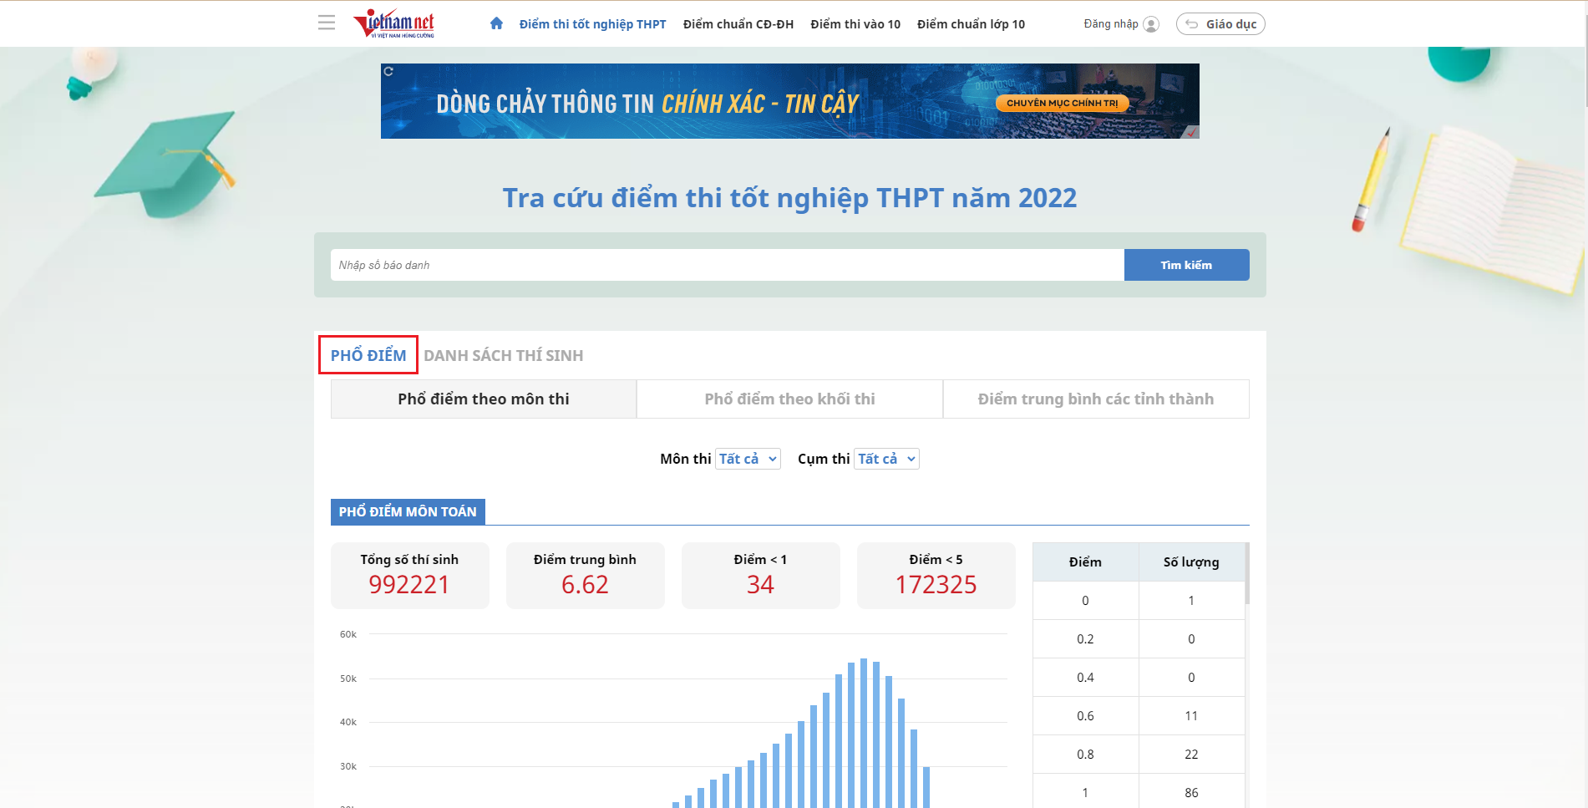Expand the Cụm thi dropdown
Screen dimensions: 1588x808
pos(886,459)
